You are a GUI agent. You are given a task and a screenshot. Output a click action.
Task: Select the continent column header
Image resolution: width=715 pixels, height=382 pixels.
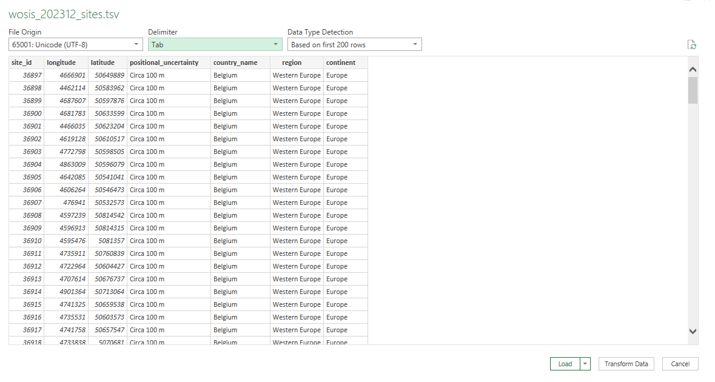pos(341,62)
